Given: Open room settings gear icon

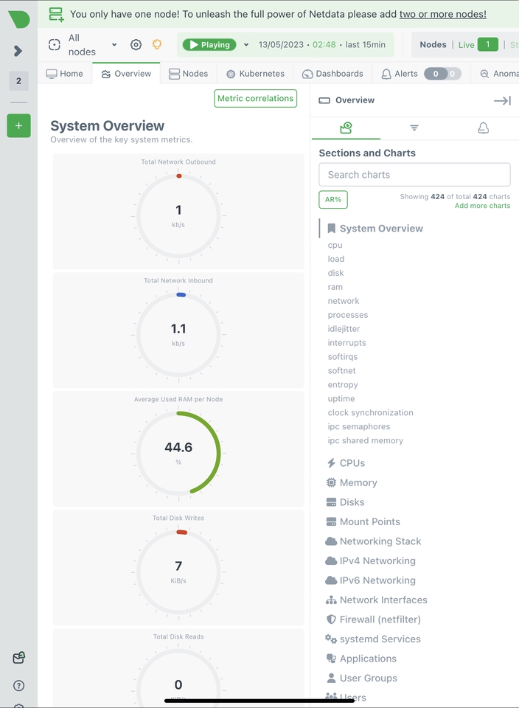Looking at the screenshot, I should (x=136, y=45).
